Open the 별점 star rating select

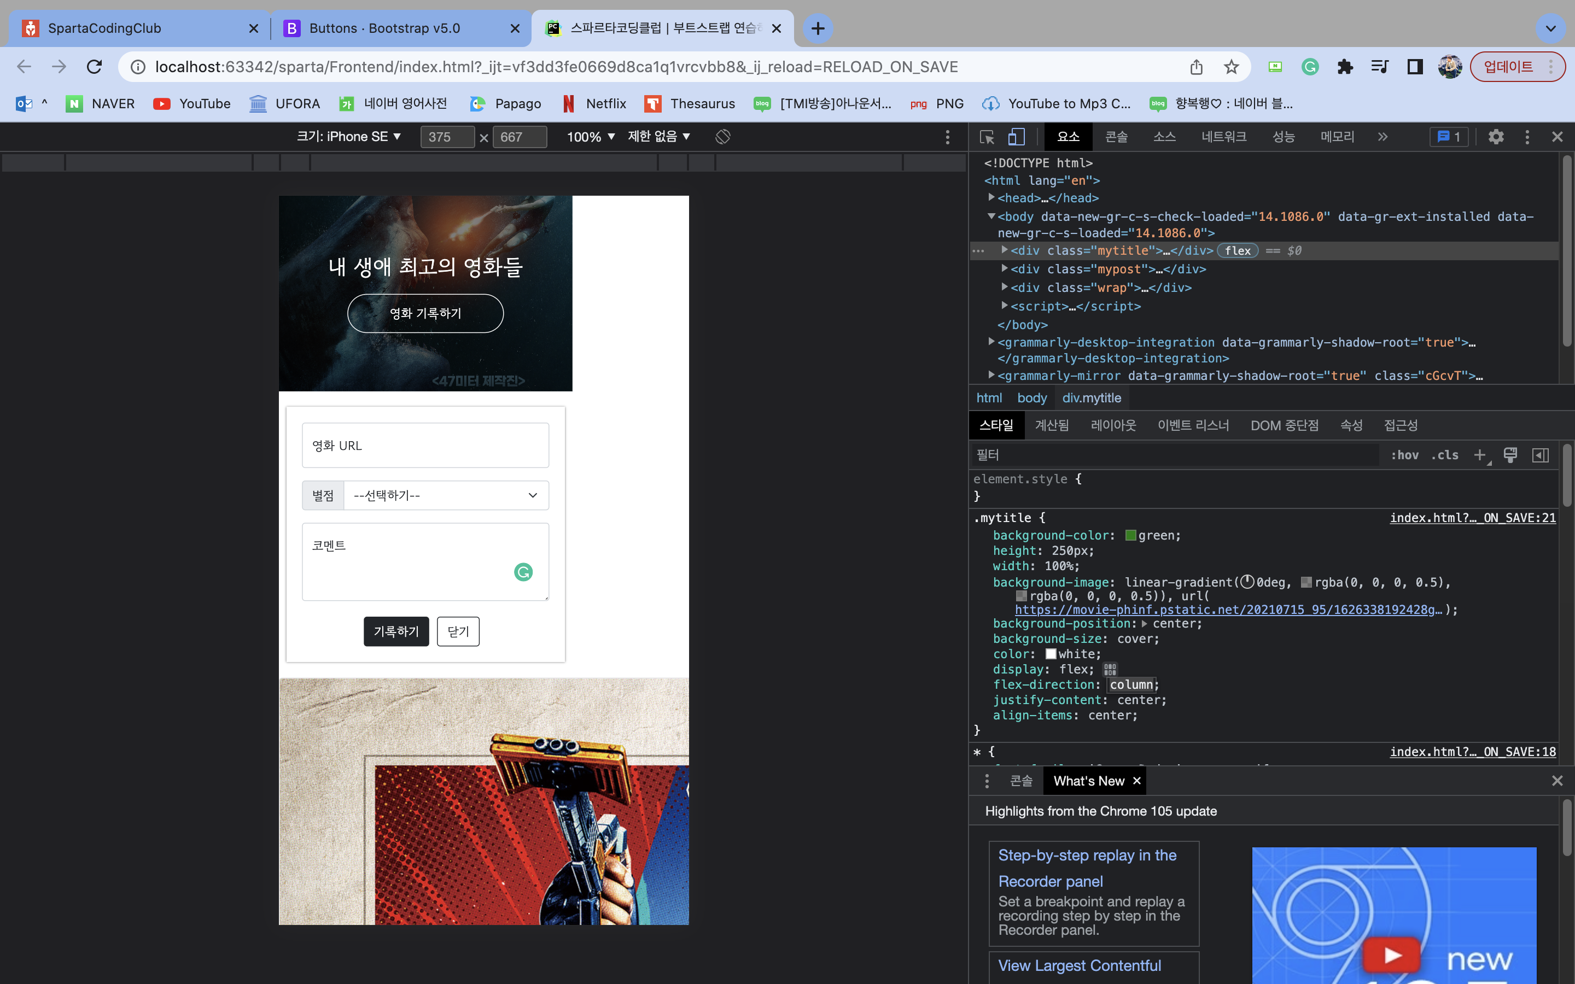[446, 495]
